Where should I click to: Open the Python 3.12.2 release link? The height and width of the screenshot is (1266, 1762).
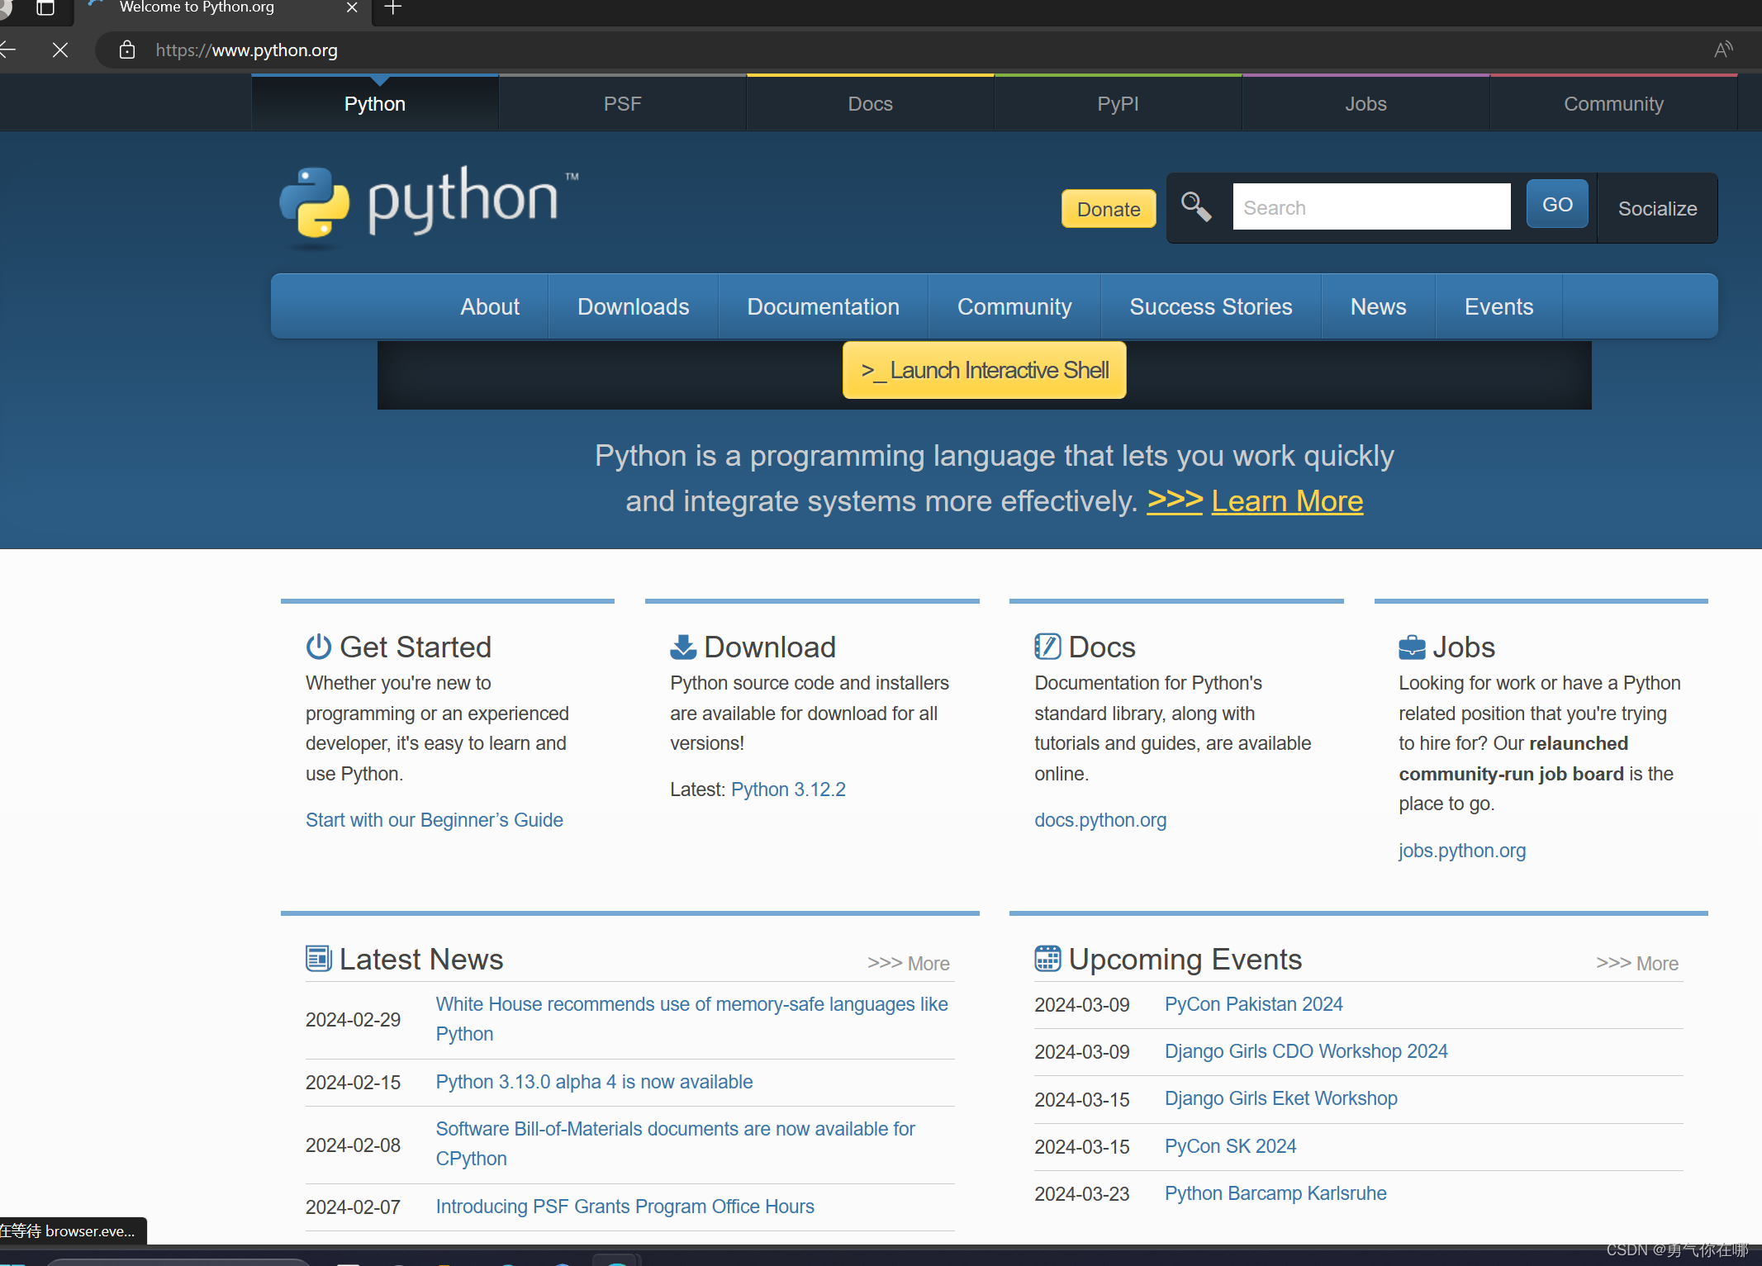[x=787, y=789]
